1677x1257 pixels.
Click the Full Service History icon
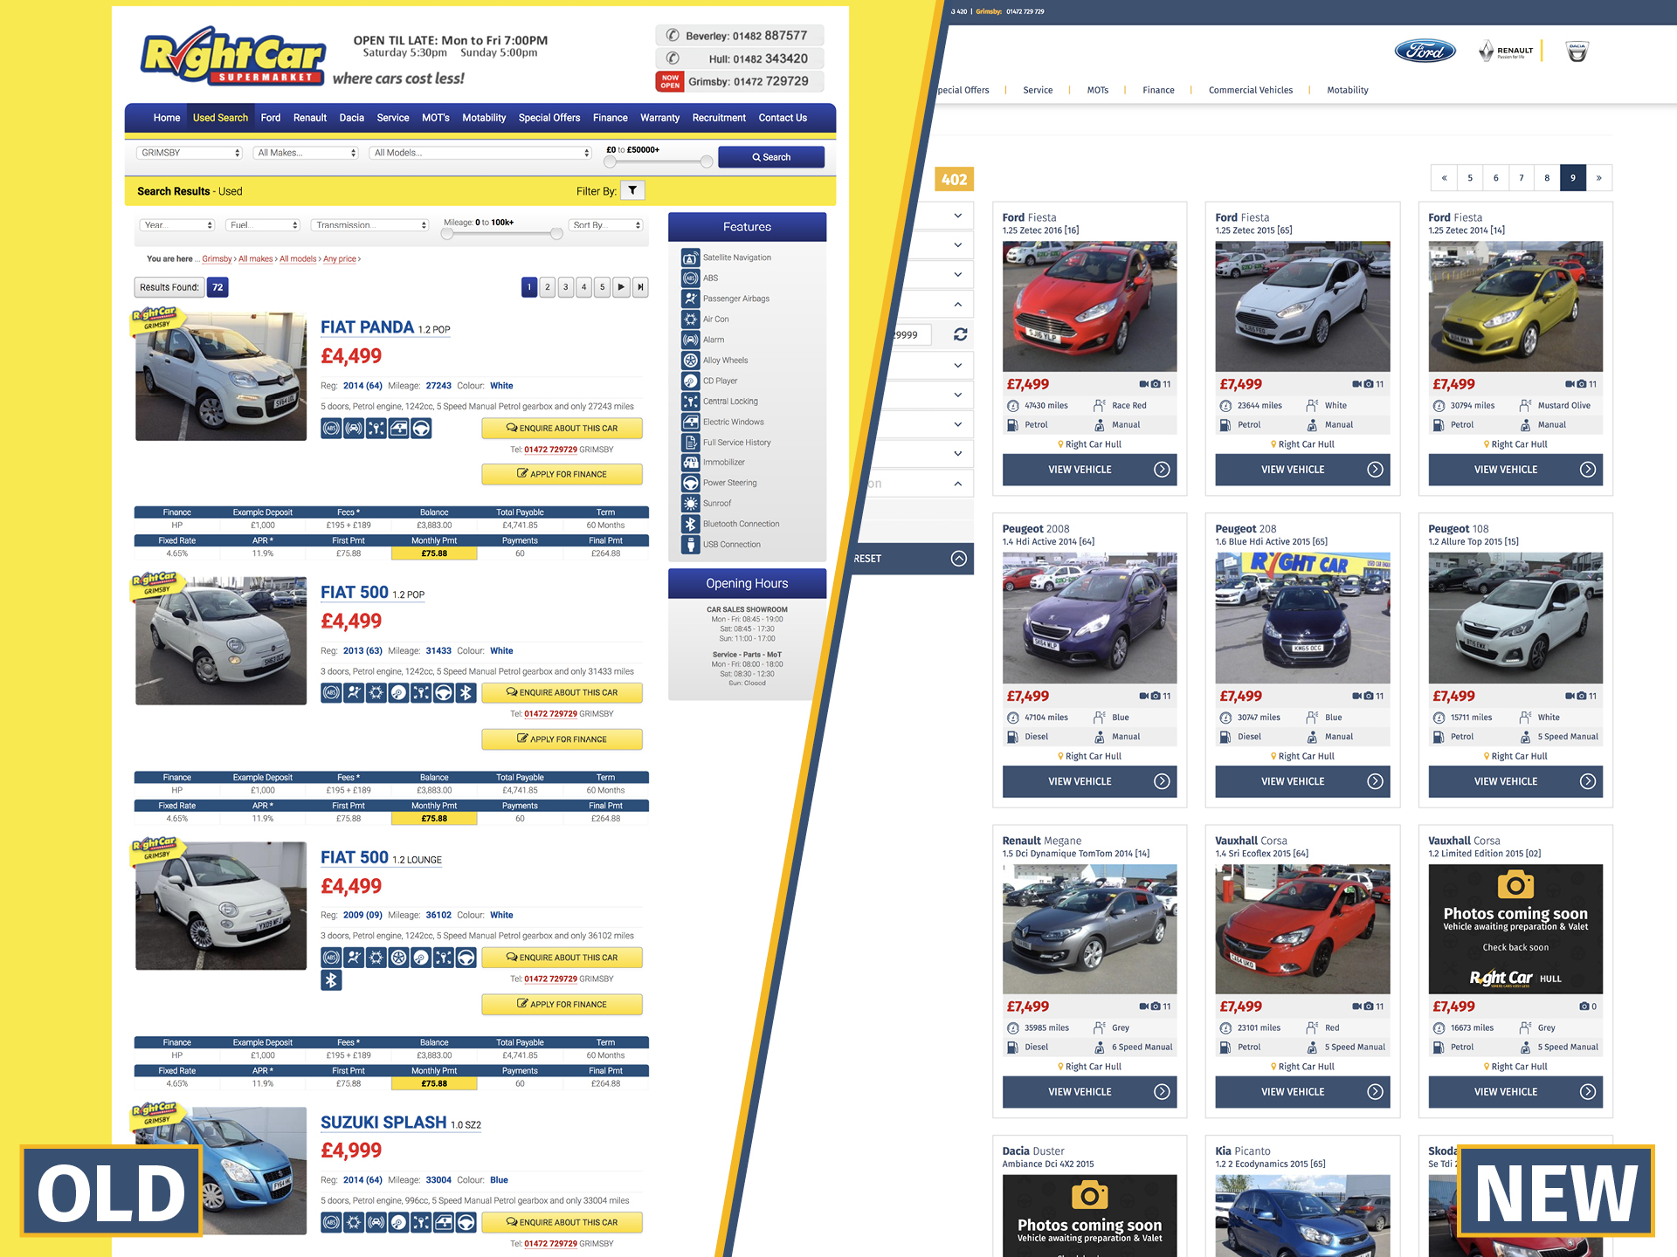[690, 443]
